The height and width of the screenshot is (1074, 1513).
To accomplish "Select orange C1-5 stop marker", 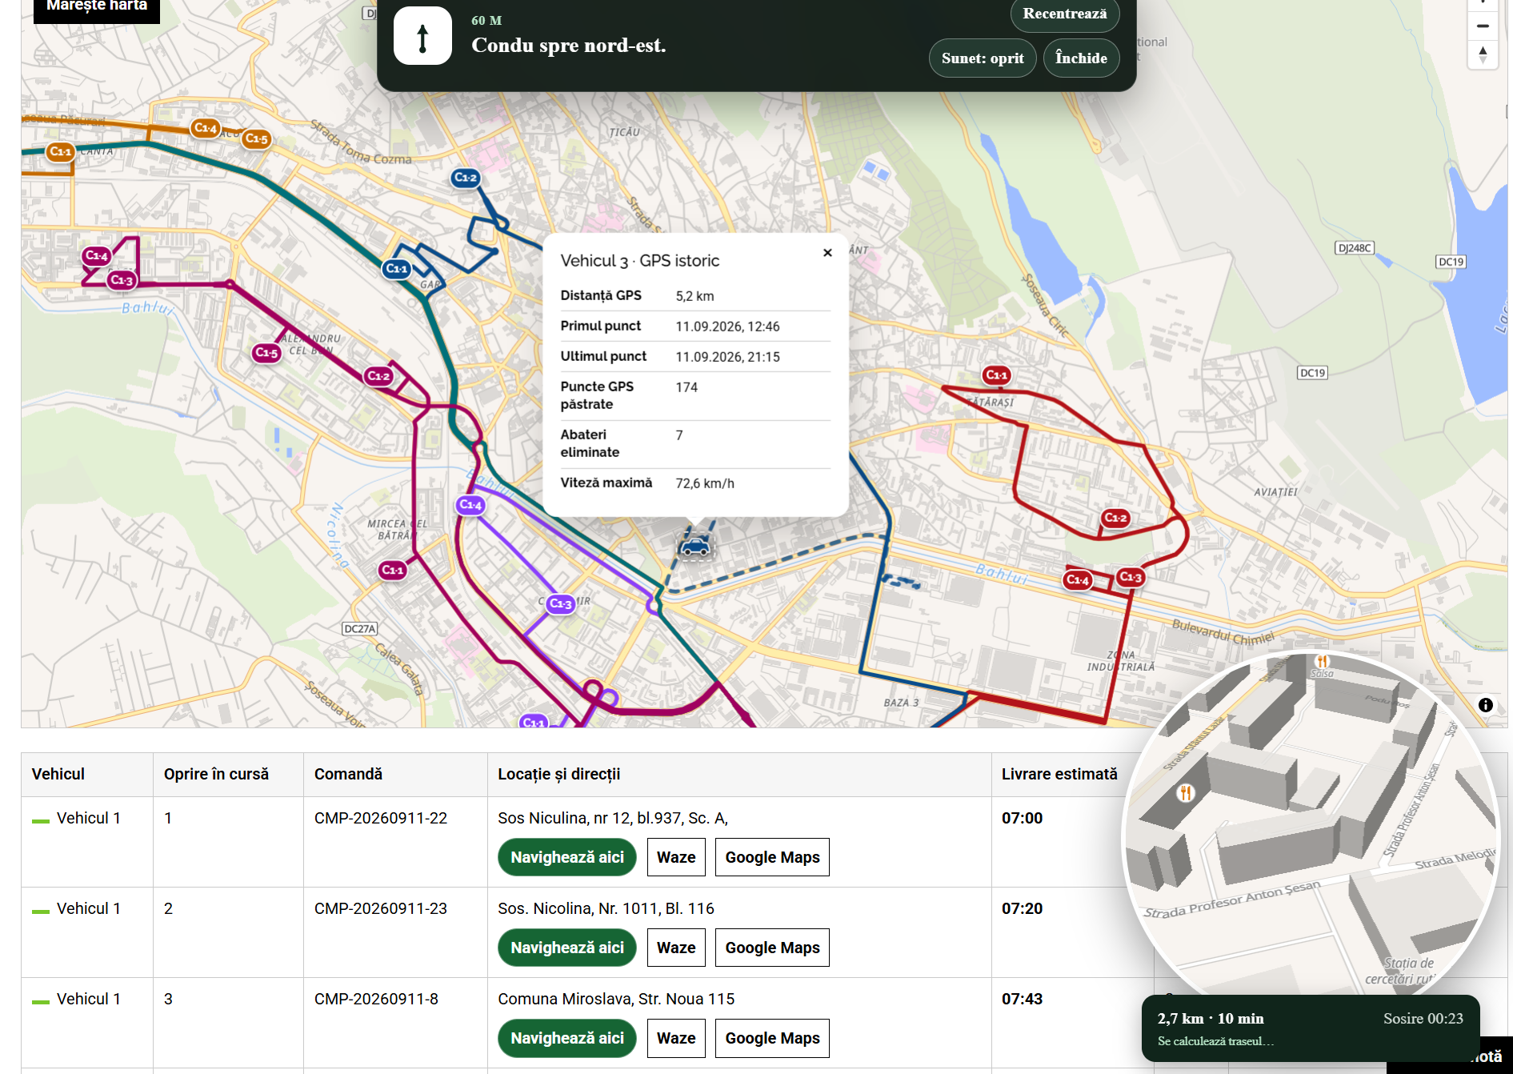I will (x=256, y=138).
